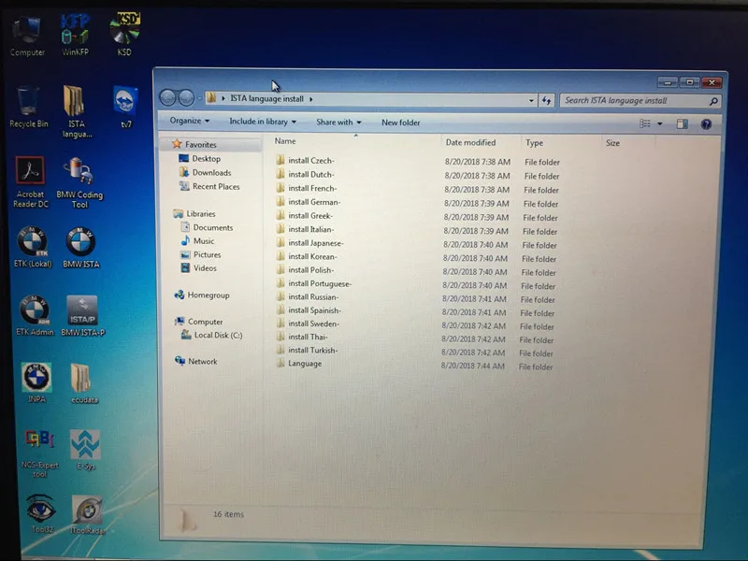The width and height of the screenshot is (748, 561).
Task: Open the Share with dropdown
Action: (338, 122)
